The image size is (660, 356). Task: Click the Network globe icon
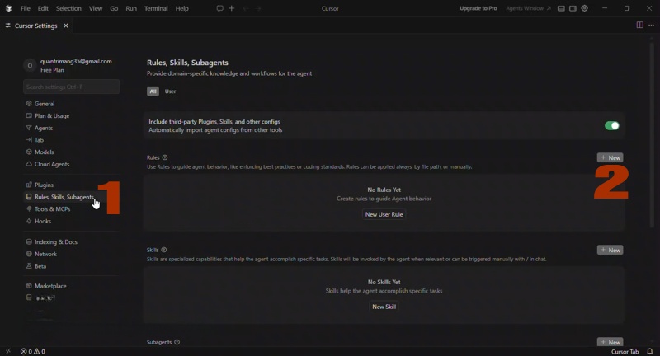[x=29, y=254]
